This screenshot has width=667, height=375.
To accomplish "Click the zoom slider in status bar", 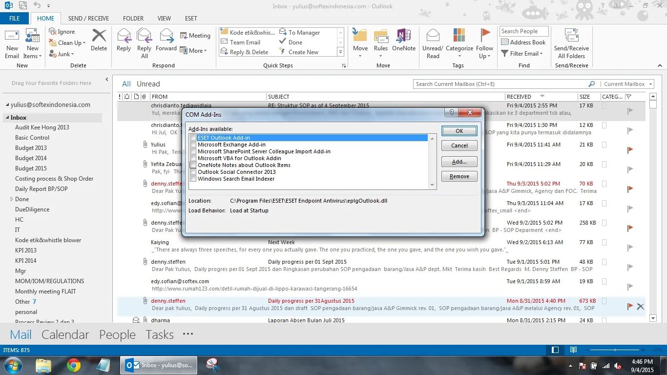I will tap(615, 350).
